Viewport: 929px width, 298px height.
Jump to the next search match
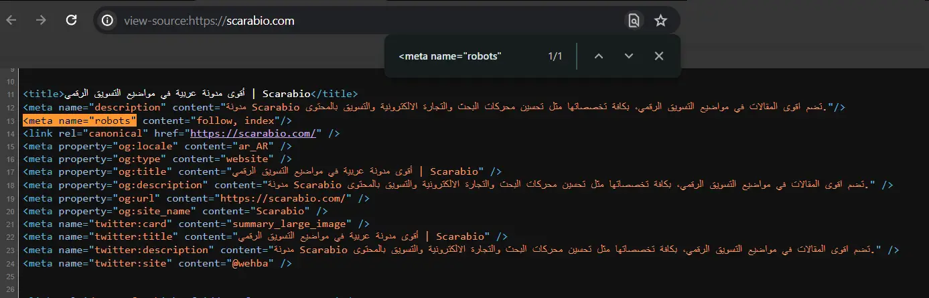click(628, 56)
